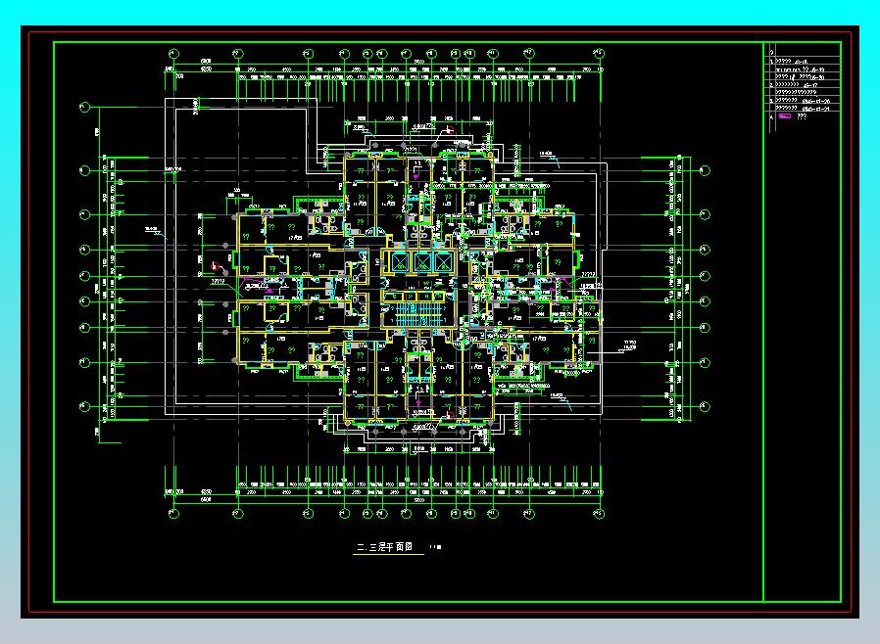Click the top row-axis bubble on the right edge
Viewport: 880px width, 644px height.
pyautogui.click(x=705, y=170)
